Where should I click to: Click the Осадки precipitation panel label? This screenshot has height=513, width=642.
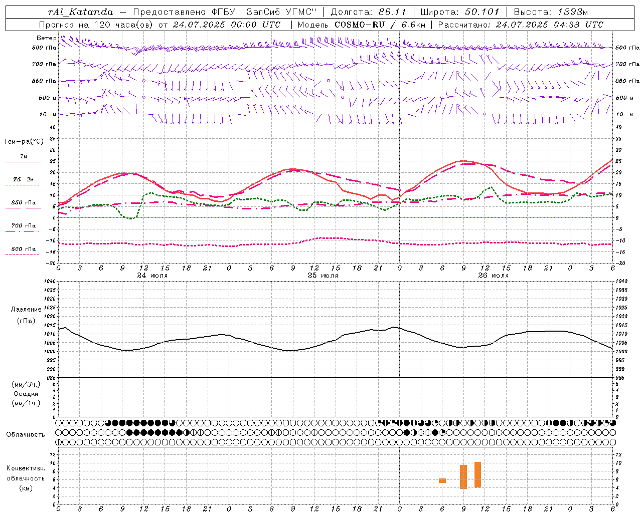tap(26, 394)
